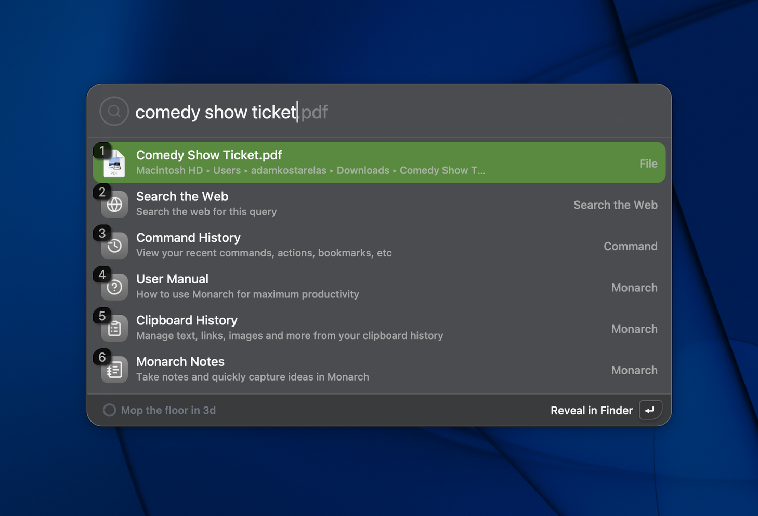758x516 pixels.
Task: Click the clock icon beside Command History
Action: click(114, 245)
